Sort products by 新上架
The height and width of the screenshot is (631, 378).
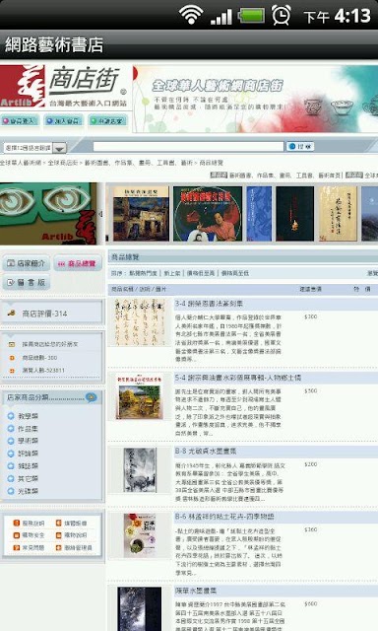coord(172,273)
